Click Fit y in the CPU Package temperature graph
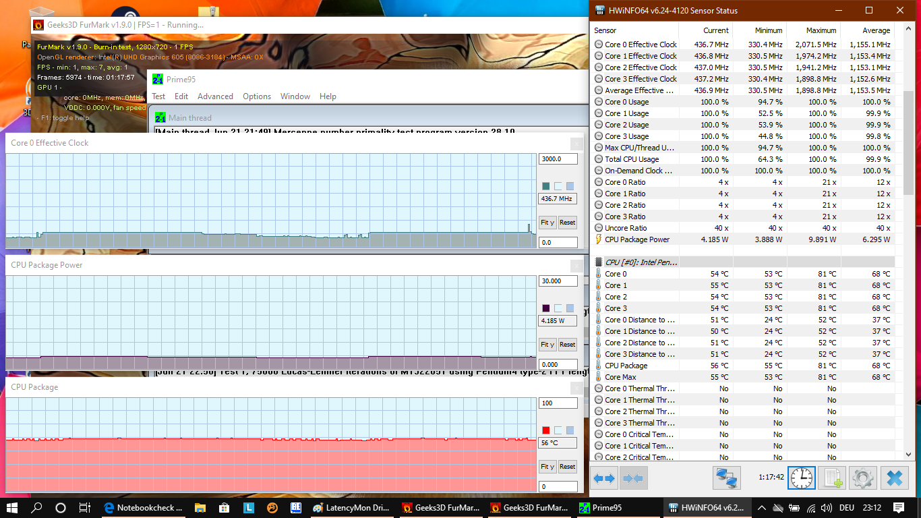Viewport: 921px width, 518px height. 547,467
